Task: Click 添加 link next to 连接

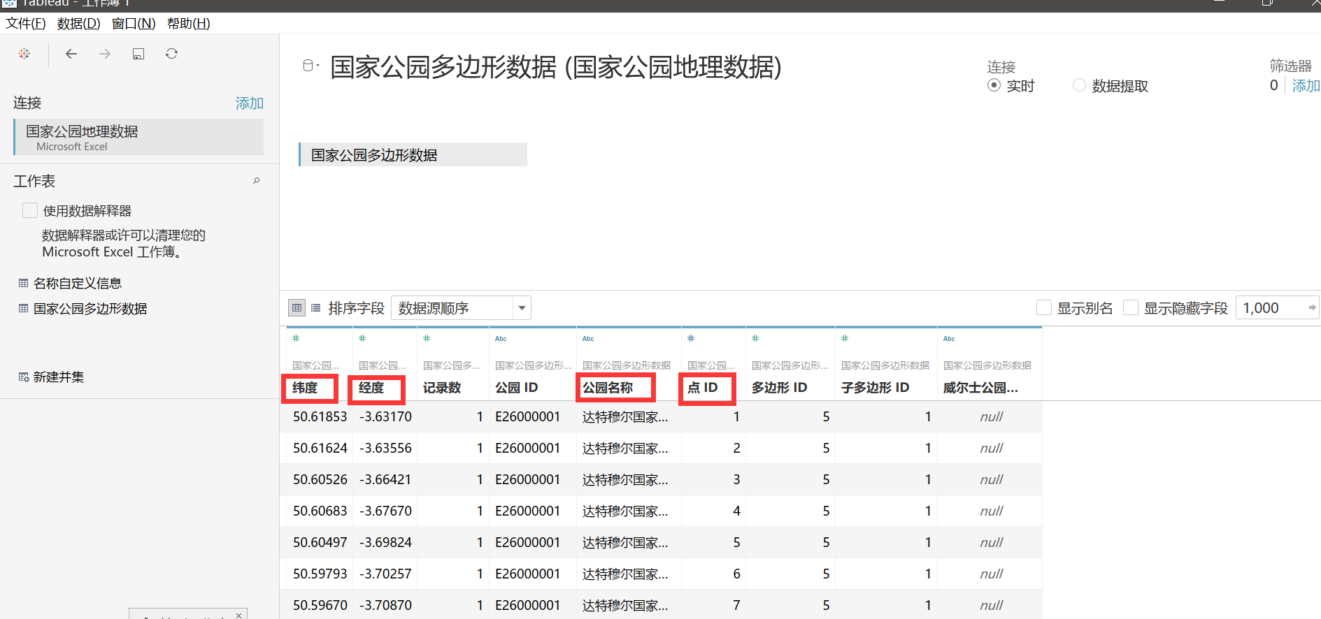Action: point(250,103)
